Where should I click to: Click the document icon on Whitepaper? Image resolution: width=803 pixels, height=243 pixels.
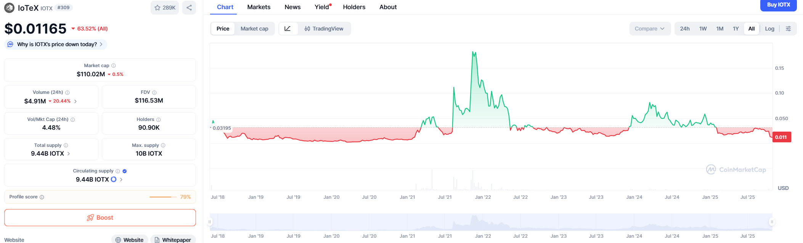point(157,240)
